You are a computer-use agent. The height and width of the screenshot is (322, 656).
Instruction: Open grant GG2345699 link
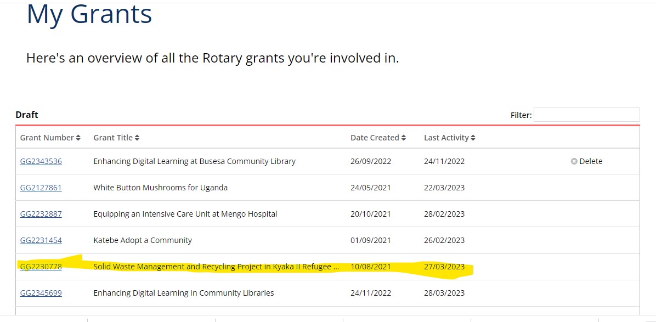[41, 293]
